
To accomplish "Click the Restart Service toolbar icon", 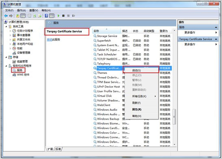I will coord(73,16).
